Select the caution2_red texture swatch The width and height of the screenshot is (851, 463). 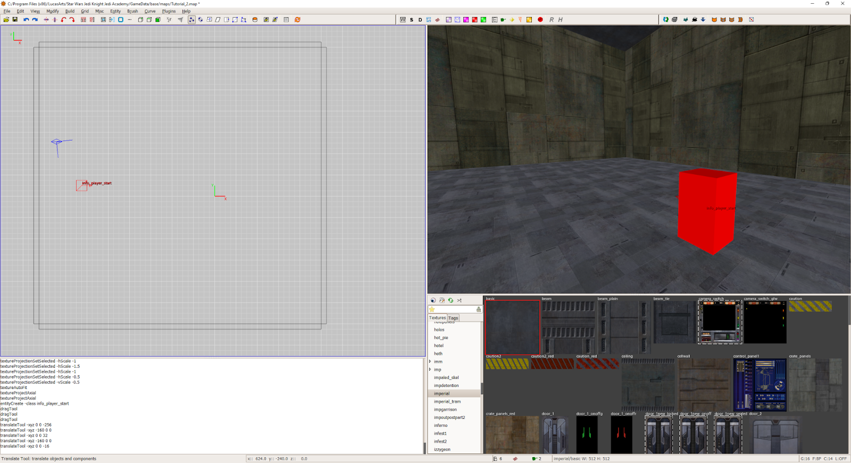tap(552, 363)
